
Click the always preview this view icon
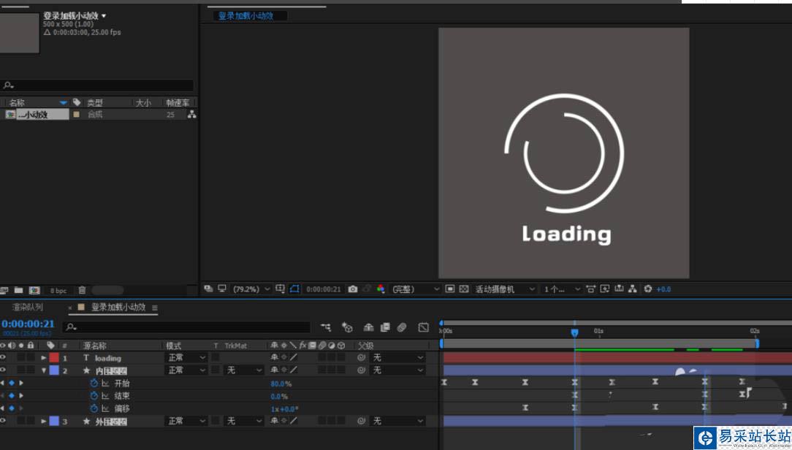208,289
